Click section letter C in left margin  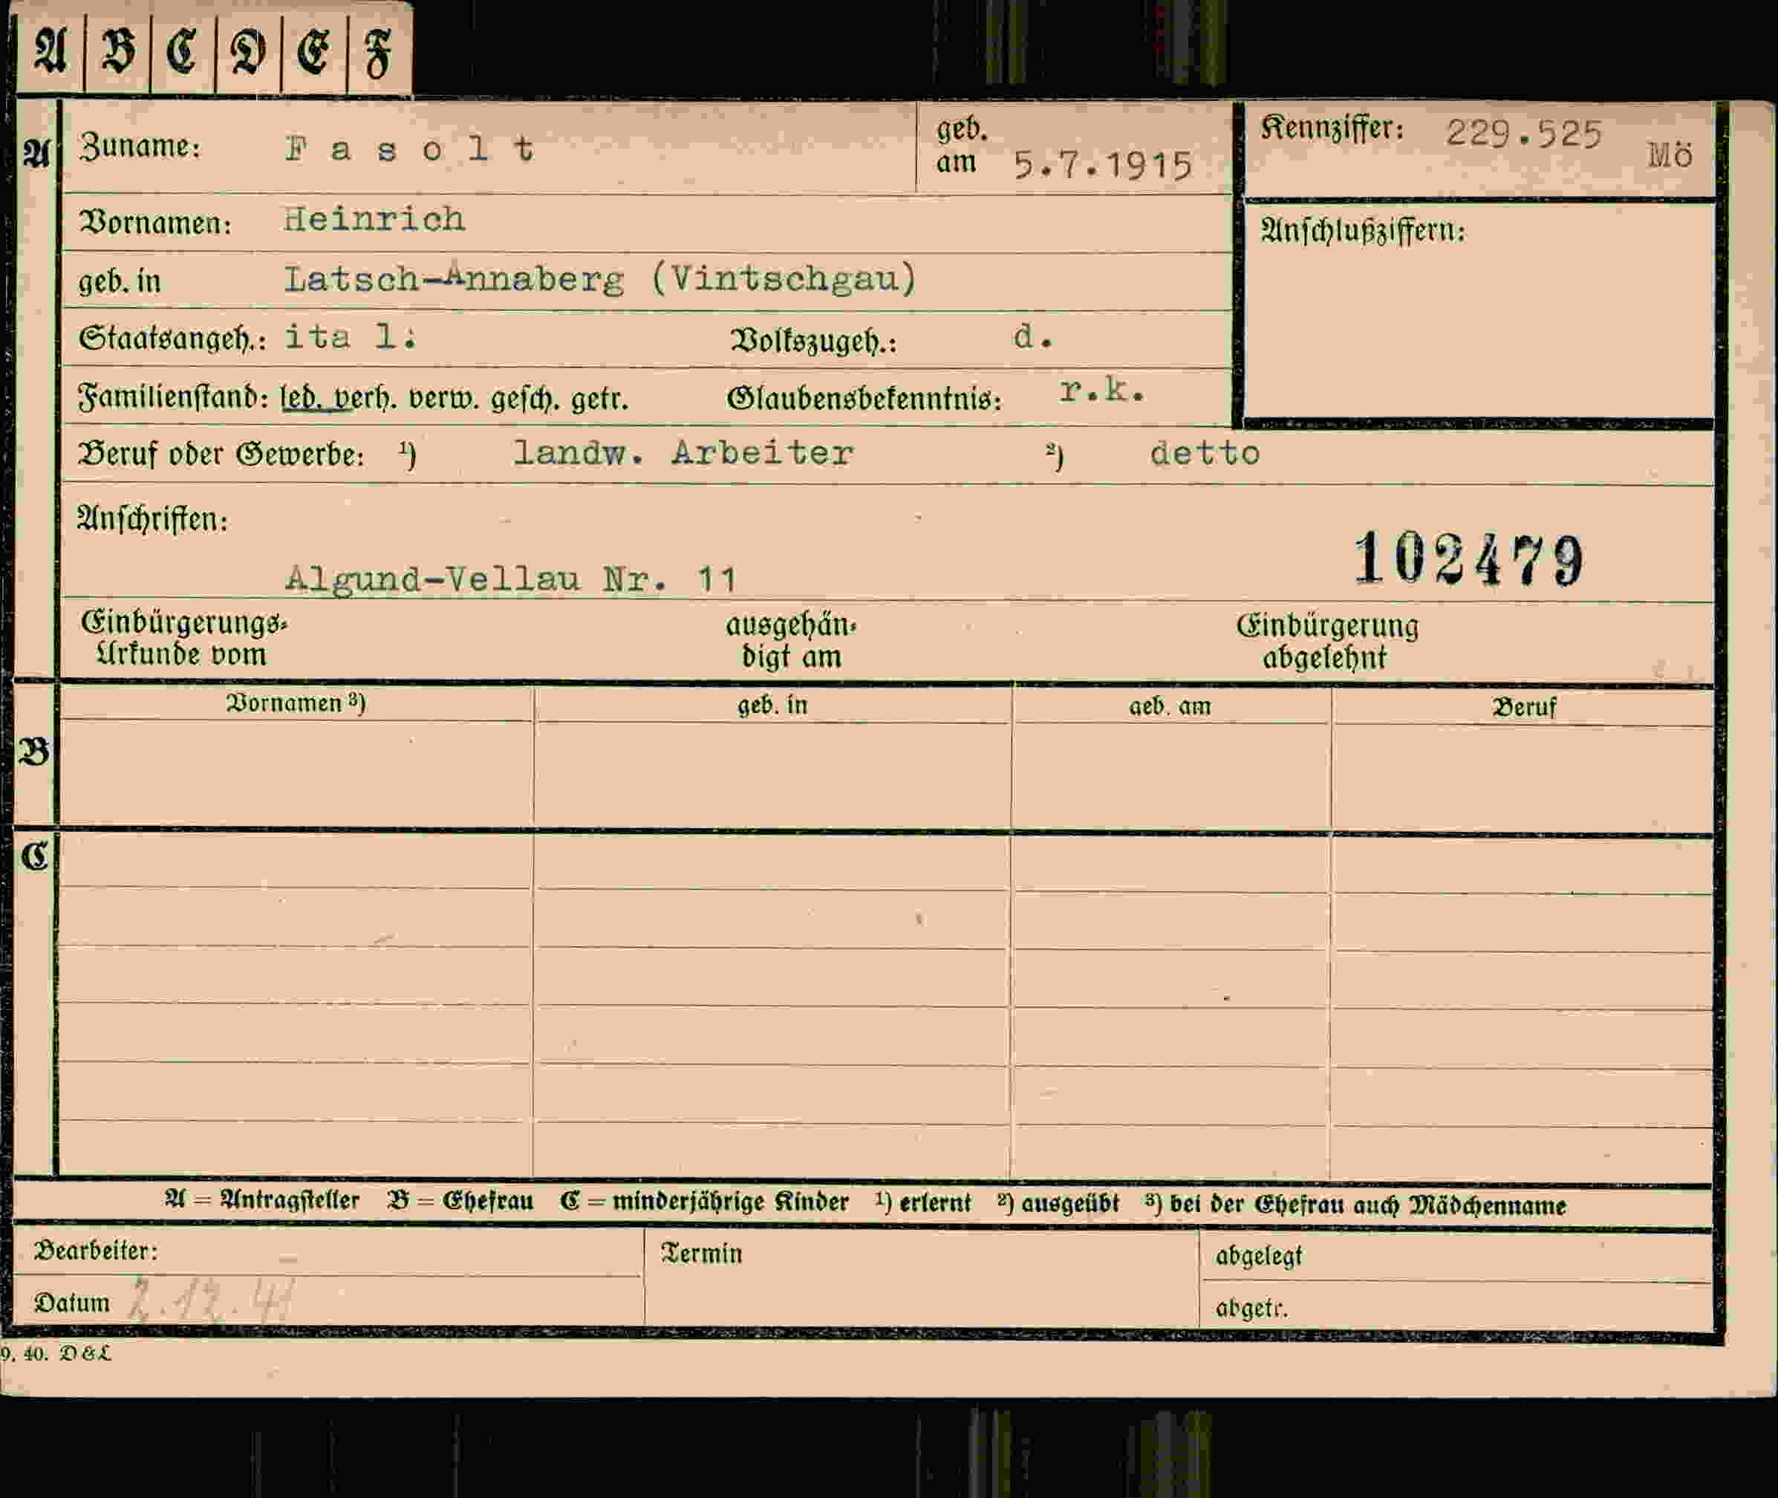click(35, 856)
